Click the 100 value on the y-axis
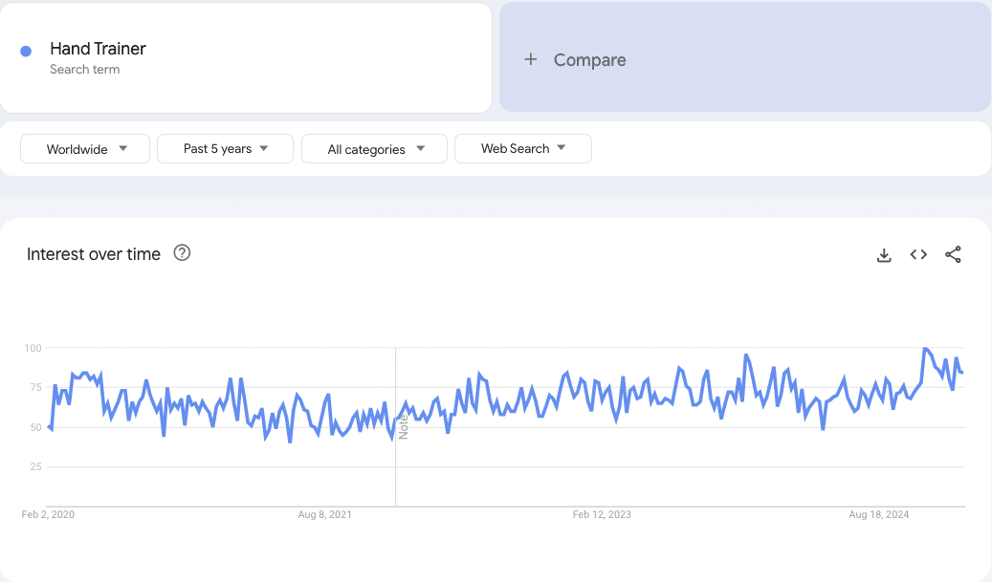The width and height of the screenshot is (992, 582). point(33,348)
